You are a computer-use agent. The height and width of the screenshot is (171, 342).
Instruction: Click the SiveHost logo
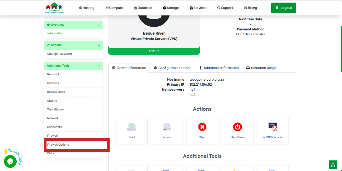[x=54, y=7]
